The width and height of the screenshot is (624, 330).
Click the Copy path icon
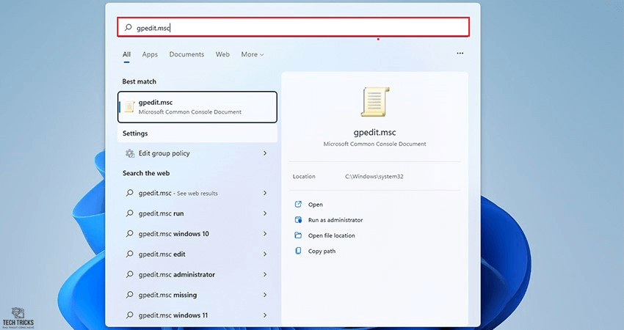click(x=298, y=251)
